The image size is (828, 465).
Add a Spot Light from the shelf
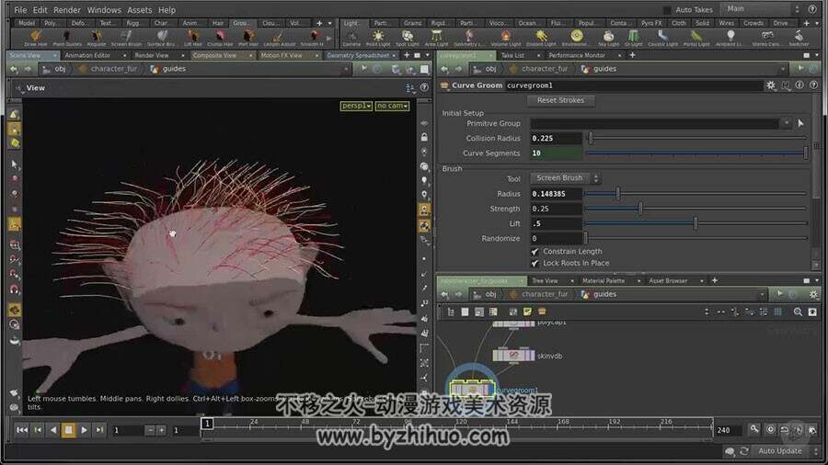point(408,38)
